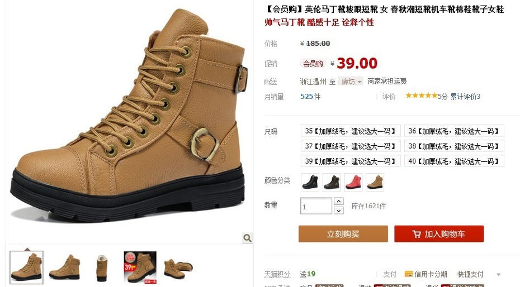
Task: Click the 立刻购买 buy now button
Action: (x=343, y=234)
